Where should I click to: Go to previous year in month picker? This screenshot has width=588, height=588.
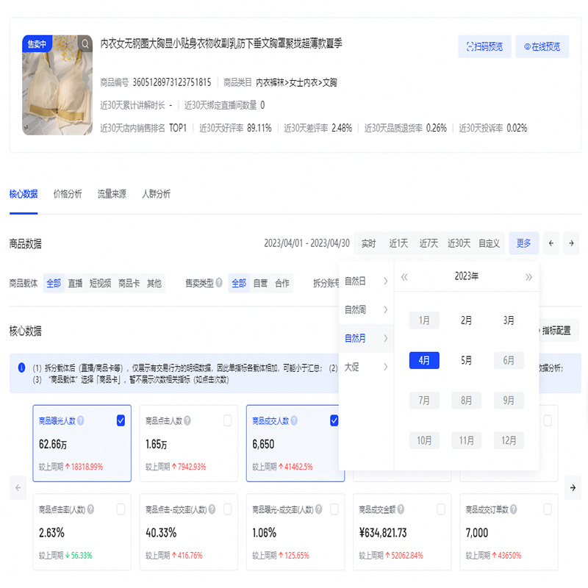point(404,277)
